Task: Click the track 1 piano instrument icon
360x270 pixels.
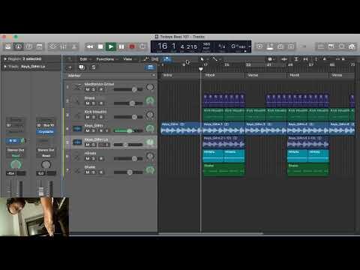Action: tap(77, 87)
